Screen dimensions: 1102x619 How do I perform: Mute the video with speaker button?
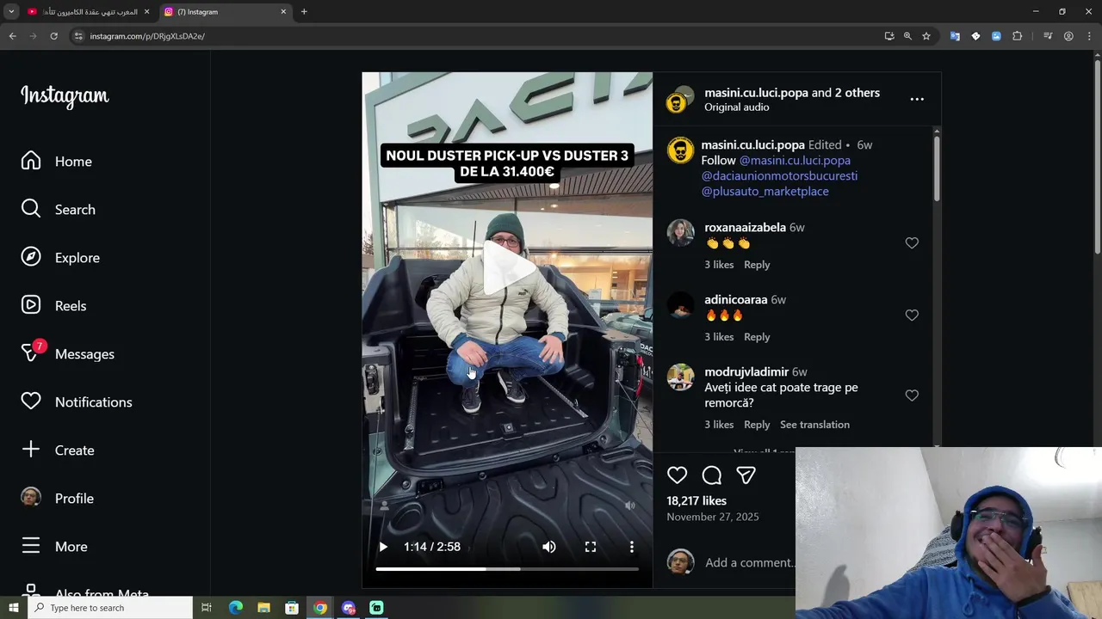pos(549,547)
